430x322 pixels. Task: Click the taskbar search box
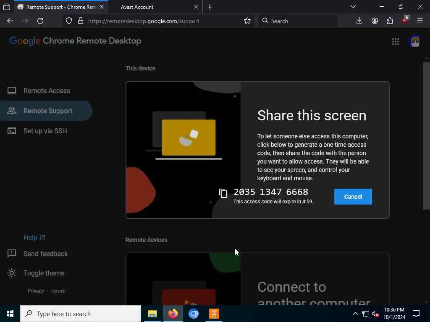click(81, 314)
